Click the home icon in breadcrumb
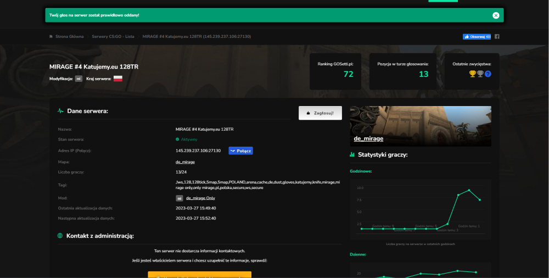 point(51,36)
